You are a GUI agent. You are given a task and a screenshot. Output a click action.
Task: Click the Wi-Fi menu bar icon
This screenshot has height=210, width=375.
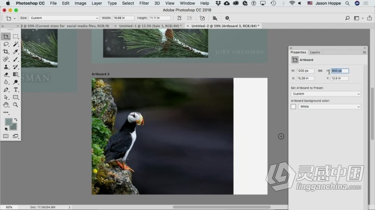click(x=292, y=3)
